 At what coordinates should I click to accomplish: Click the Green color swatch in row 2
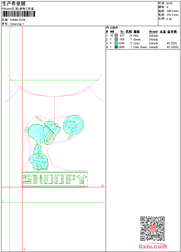116,39
